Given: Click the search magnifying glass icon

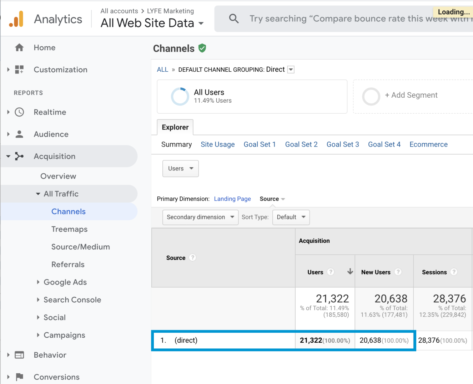Looking at the screenshot, I should pyautogui.click(x=234, y=19).
